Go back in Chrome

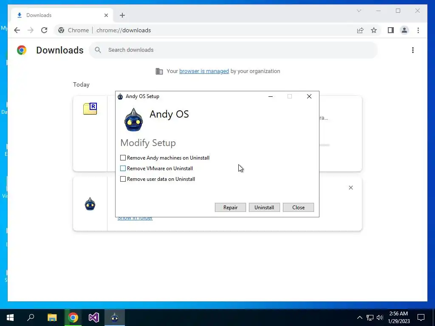pos(17,30)
